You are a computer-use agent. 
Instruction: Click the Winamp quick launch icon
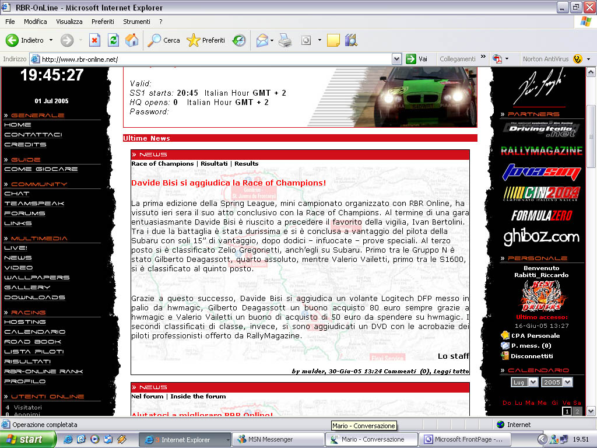pyautogui.click(x=122, y=439)
